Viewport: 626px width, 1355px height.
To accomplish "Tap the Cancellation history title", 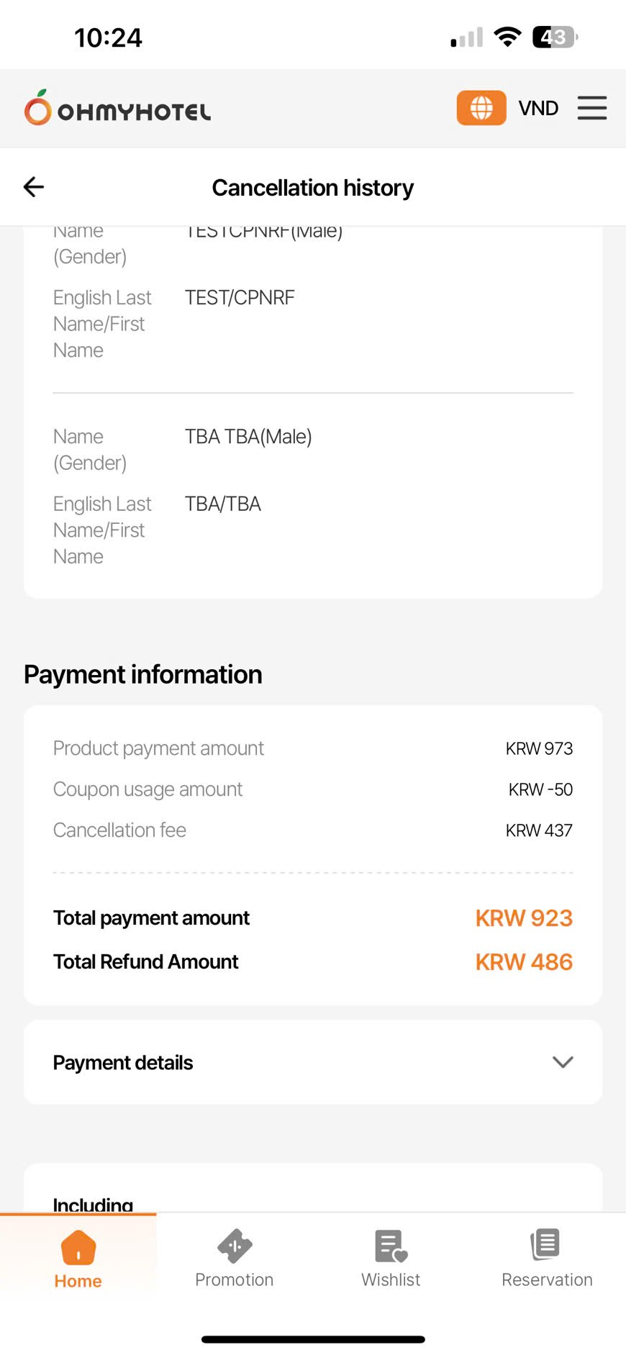I will click(x=313, y=188).
